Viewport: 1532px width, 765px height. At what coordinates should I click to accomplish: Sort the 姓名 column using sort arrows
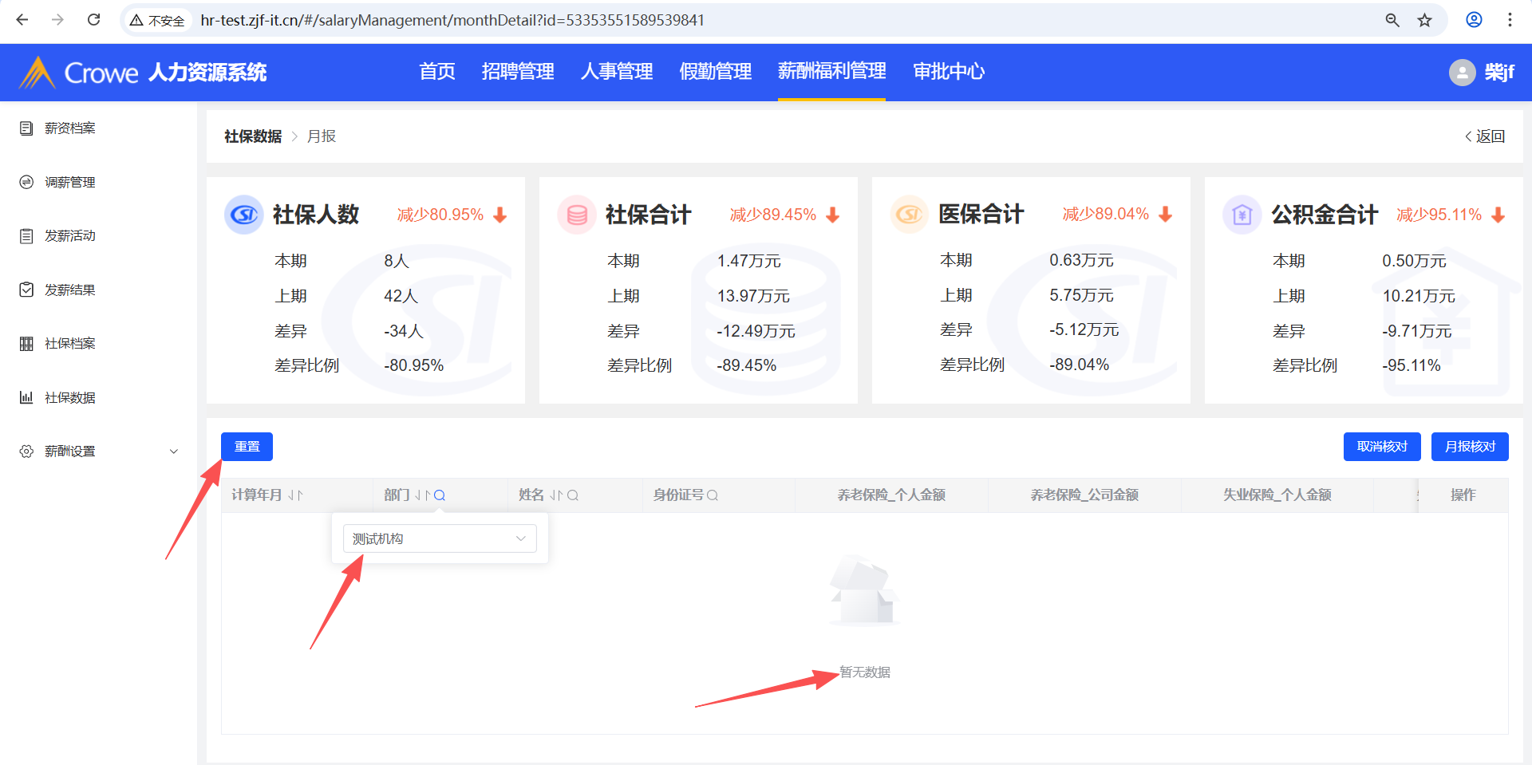click(x=556, y=495)
